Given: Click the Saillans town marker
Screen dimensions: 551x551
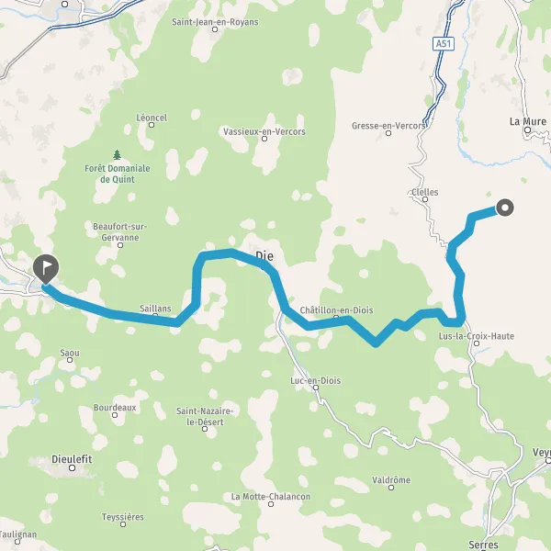Looking at the screenshot, I should pos(155,315).
